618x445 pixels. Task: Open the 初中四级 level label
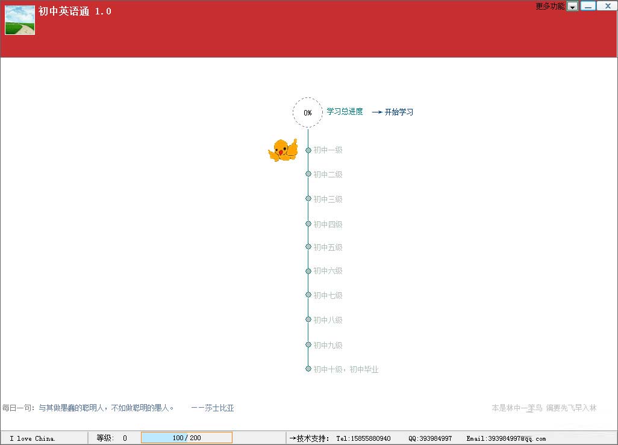(x=328, y=224)
